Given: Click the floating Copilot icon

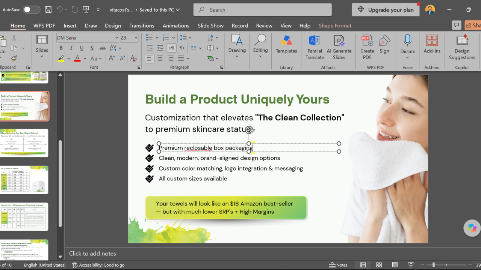Looking at the screenshot, I should (x=472, y=228).
